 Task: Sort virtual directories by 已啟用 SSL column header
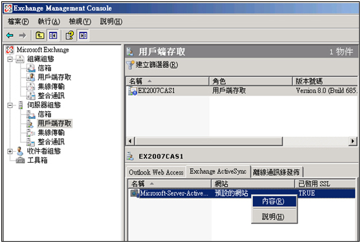pos(325,184)
